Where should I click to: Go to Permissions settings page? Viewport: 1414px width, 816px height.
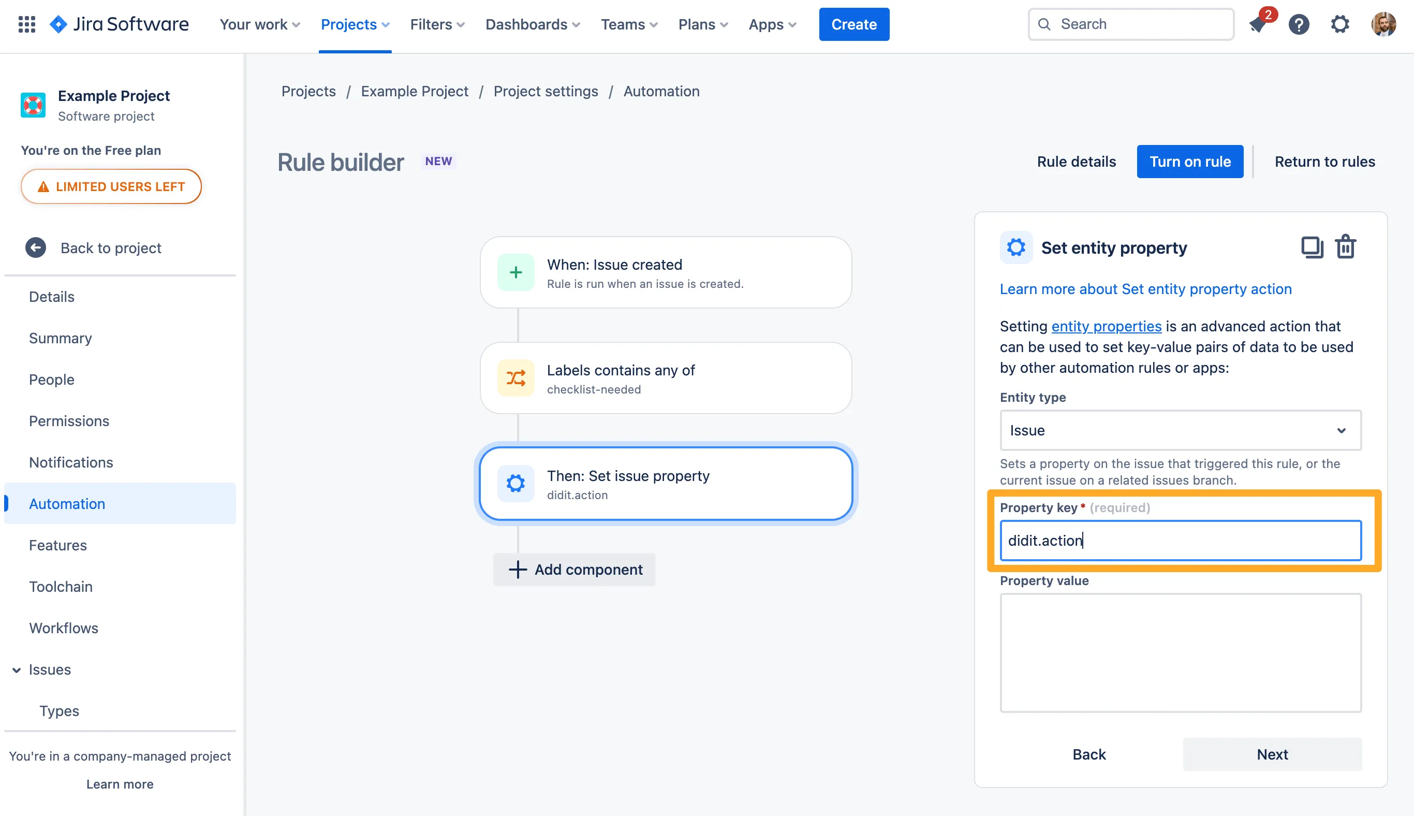point(69,421)
